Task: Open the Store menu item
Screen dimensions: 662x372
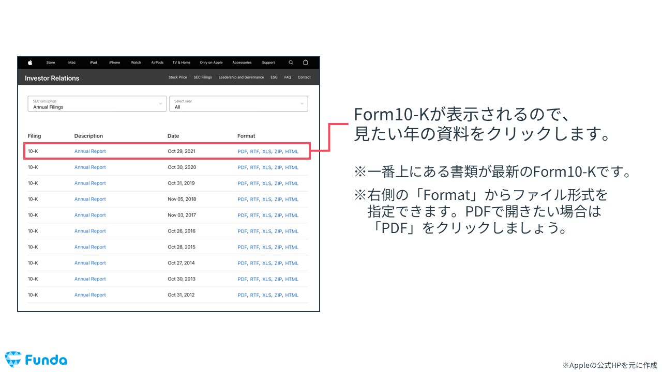Action: point(51,63)
